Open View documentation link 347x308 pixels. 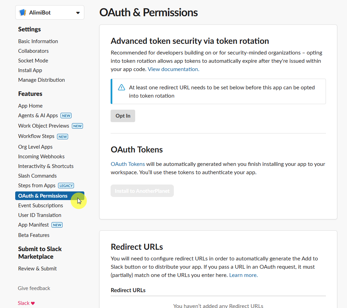click(173, 69)
